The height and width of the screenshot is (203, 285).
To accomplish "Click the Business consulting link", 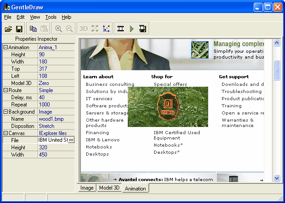I will (110, 85).
